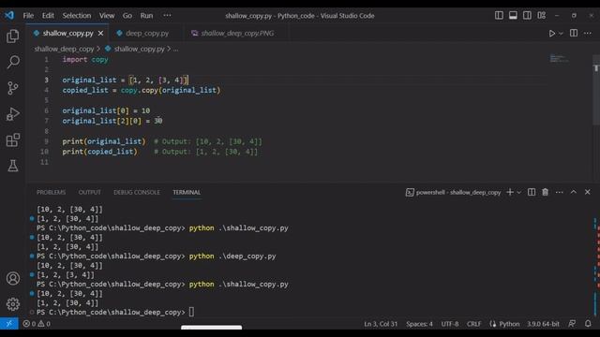Run the Python file with play button
This screenshot has height=337, width=600.
point(552,34)
